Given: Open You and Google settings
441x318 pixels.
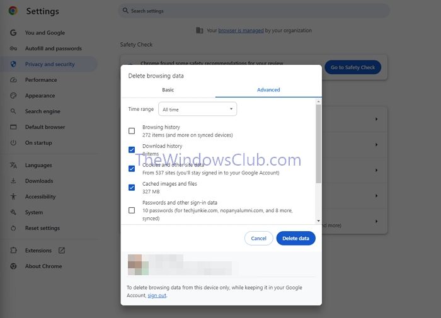Looking at the screenshot, I should pyautogui.click(x=45, y=33).
